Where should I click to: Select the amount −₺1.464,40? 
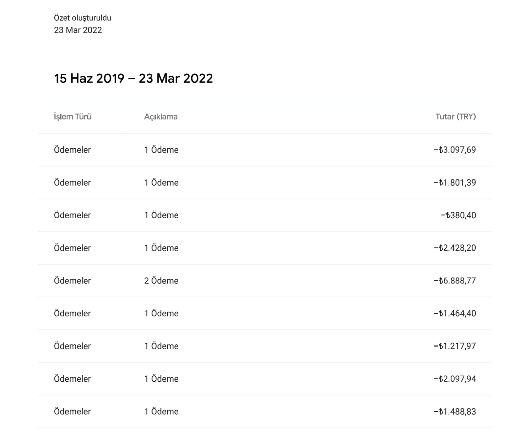point(455,313)
